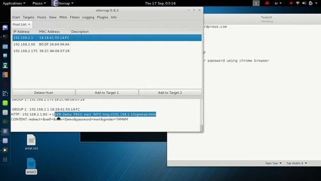Show all applications grid icon

point(5,159)
